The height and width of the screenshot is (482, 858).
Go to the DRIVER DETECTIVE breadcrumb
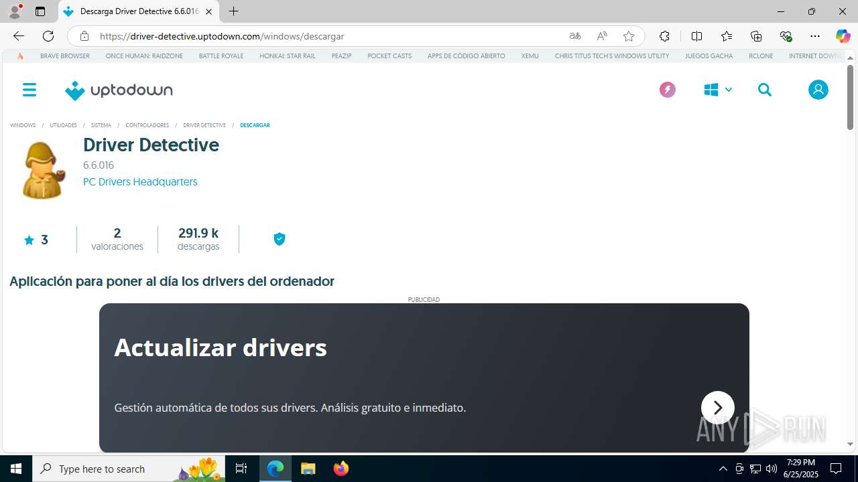click(x=204, y=125)
